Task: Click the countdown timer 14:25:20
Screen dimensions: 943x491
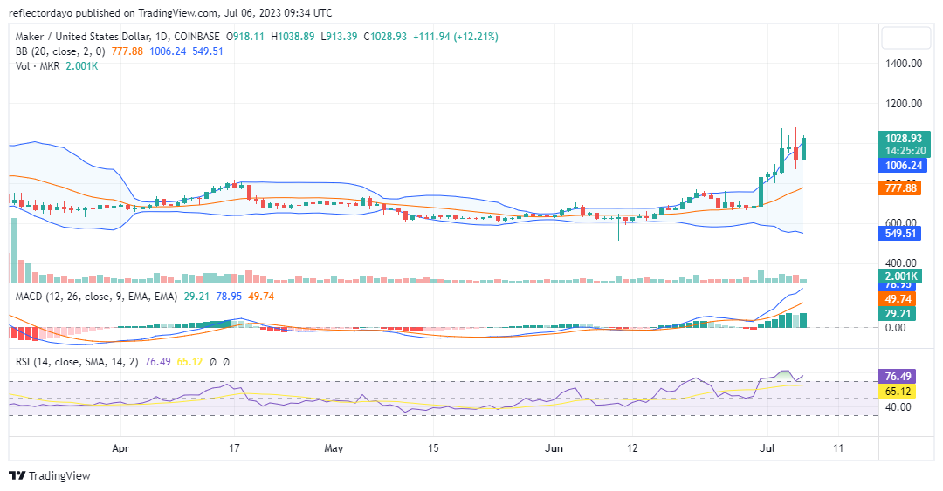Action: [x=905, y=151]
